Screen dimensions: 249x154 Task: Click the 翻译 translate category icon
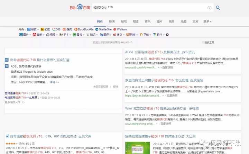[x=101, y=35]
